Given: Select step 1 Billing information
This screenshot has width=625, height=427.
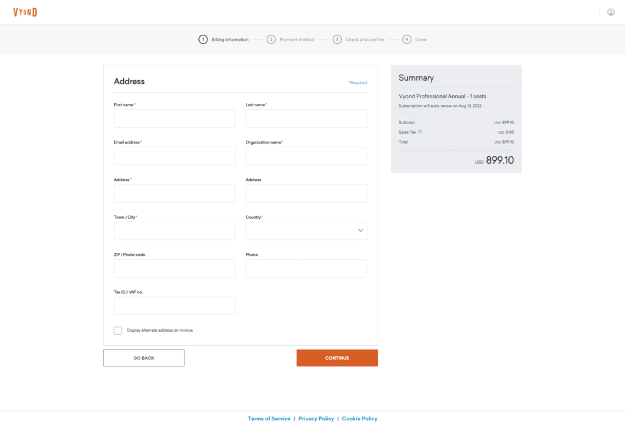Looking at the screenshot, I should point(223,40).
